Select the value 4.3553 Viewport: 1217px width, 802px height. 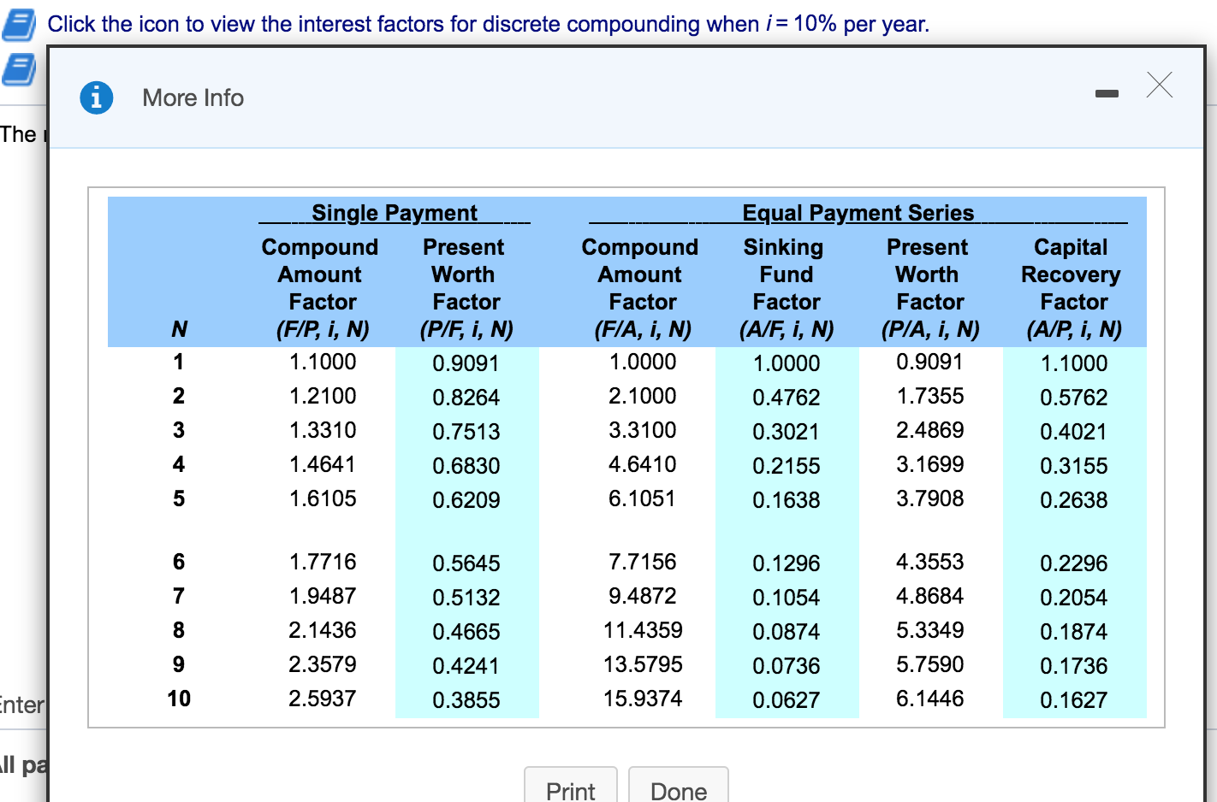coord(930,562)
